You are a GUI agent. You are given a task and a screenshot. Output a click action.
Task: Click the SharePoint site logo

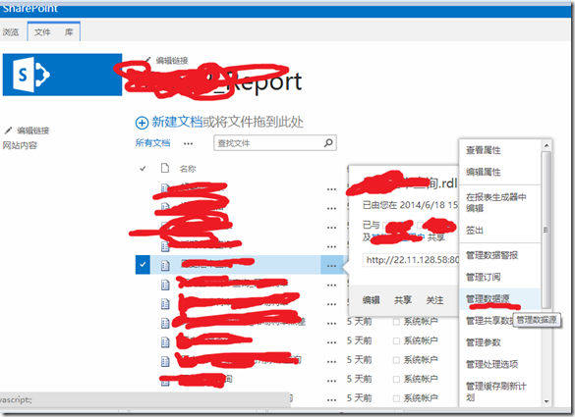click(62, 75)
